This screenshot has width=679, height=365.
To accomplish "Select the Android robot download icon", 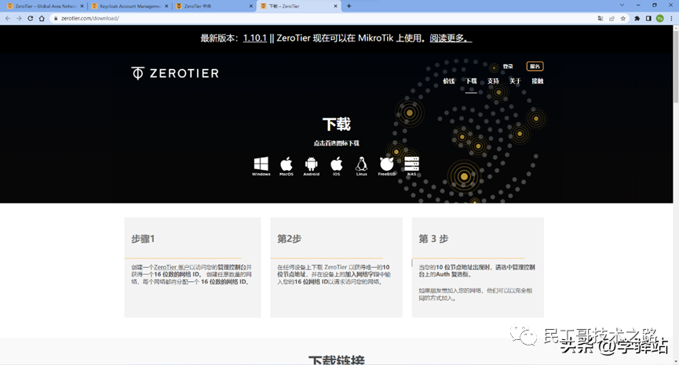I will 311,165.
